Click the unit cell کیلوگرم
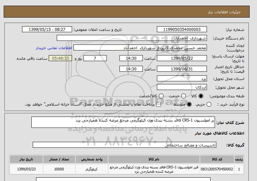The height and width of the screenshot is (181, 257). click(x=92, y=169)
